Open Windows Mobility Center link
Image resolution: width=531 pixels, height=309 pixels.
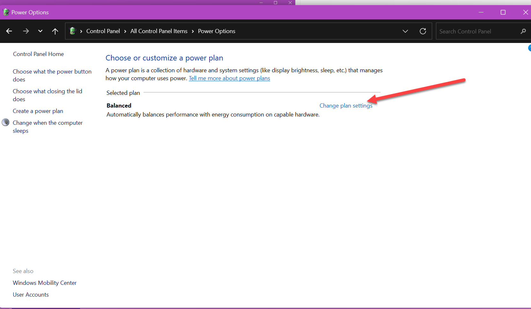click(x=45, y=283)
